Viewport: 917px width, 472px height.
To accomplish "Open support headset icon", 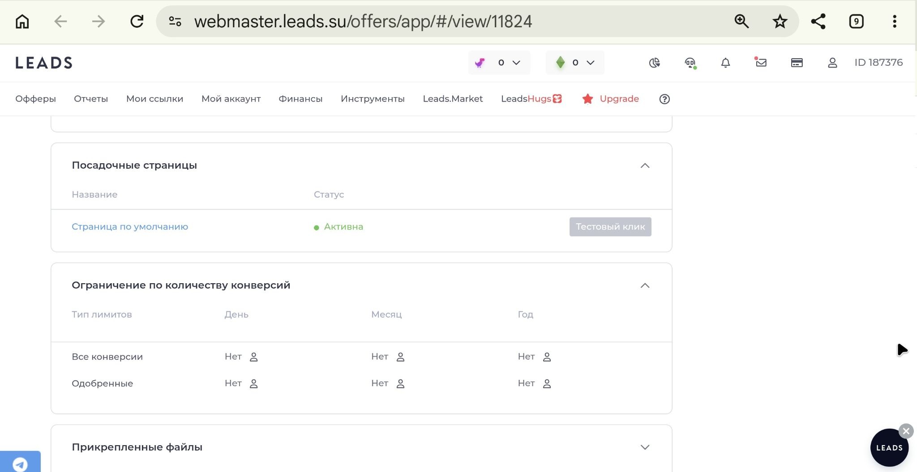I will [690, 63].
